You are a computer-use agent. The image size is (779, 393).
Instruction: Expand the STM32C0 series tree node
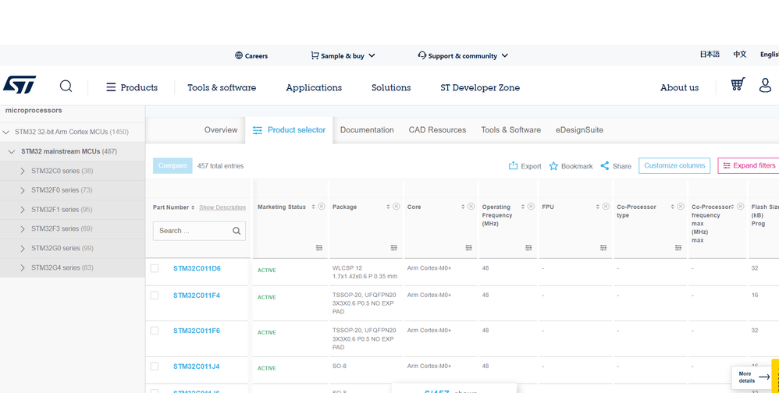pos(23,171)
